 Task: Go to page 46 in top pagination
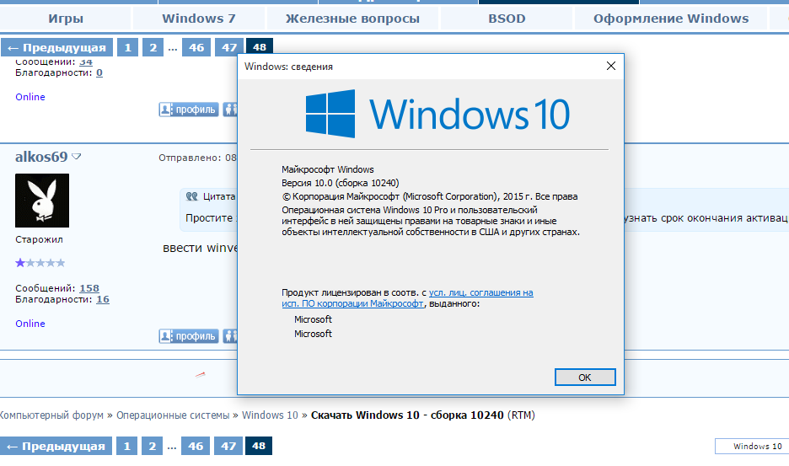tap(196, 48)
